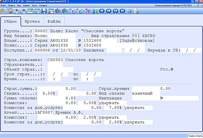Go to previous record rewind button

coord(109,11)
